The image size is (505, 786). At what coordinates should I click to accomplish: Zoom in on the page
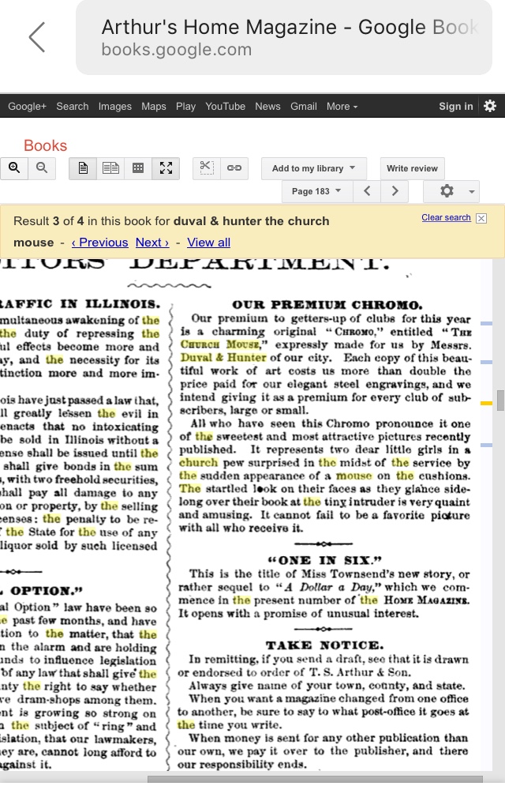14,168
